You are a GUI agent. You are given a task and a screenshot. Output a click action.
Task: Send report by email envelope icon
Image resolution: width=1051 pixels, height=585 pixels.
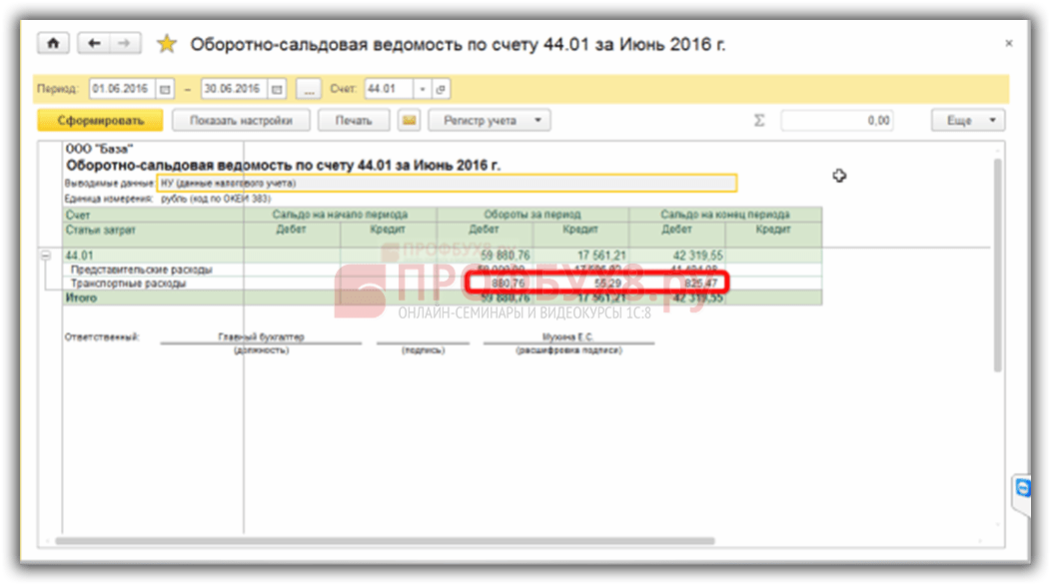pyautogui.click(x=408, y=121)
